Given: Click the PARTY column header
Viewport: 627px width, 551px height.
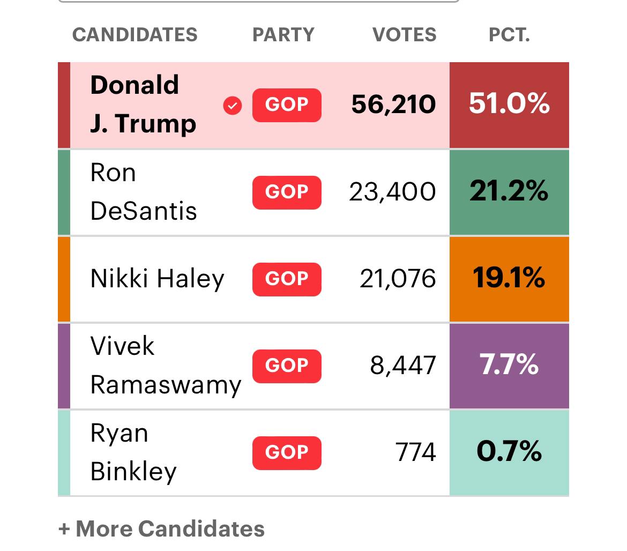Looking at the screenshot, I should click(x=283, y=35).
